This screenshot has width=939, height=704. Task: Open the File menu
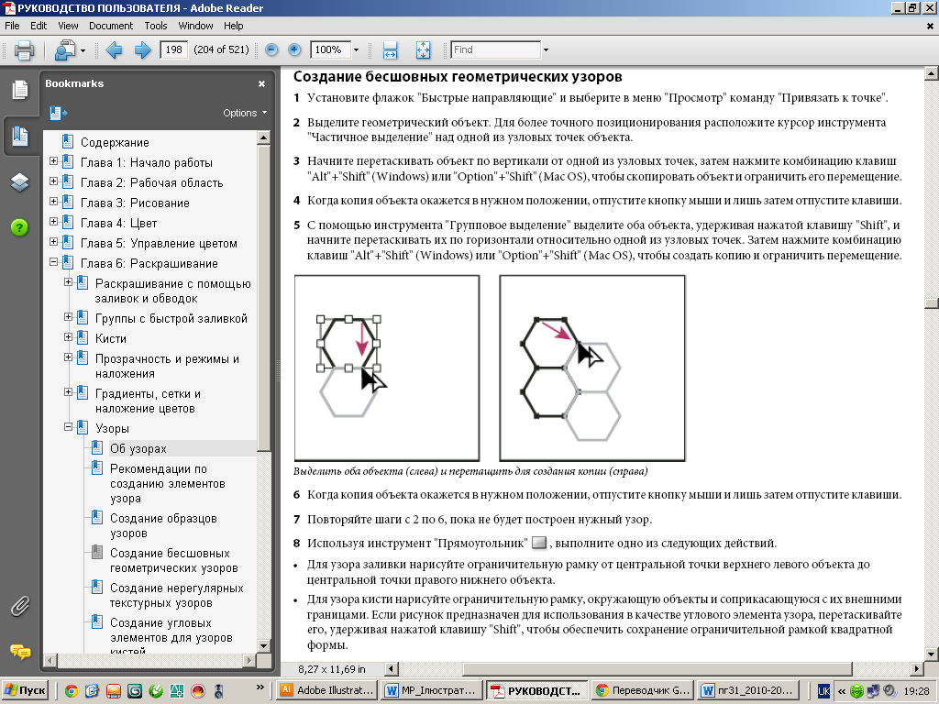[x=12, y=26]
